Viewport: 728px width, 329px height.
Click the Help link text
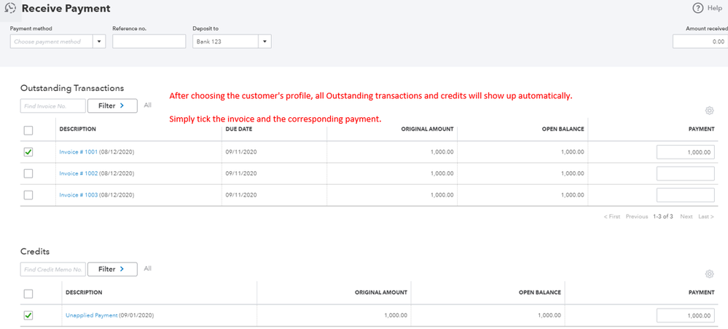pyautogui.click(x=715, y=8)
